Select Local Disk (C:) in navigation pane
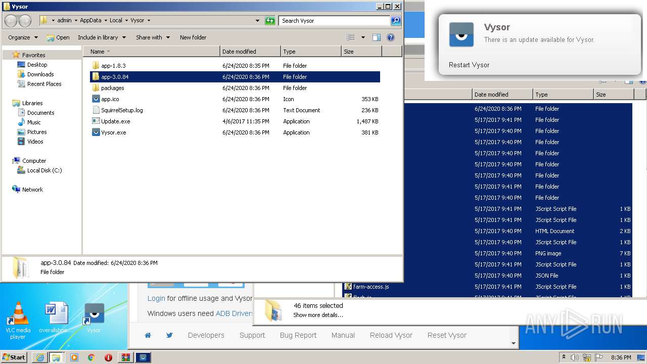647x364 pixels. coord(44,170)
